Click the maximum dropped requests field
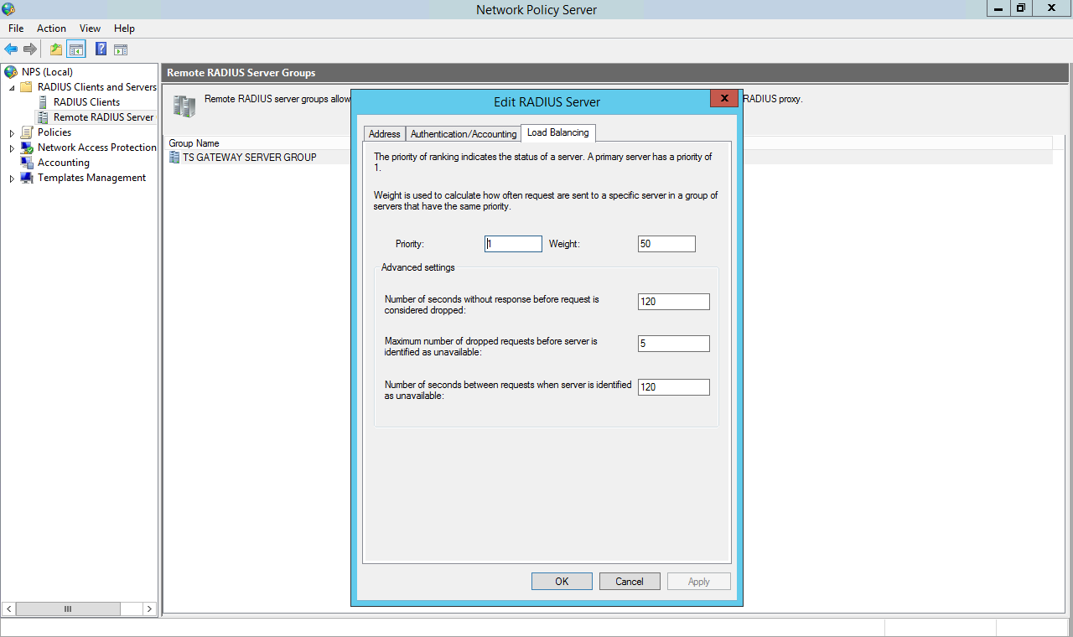1073x637 pixels. pyautogui.click(x=674, y=344)
